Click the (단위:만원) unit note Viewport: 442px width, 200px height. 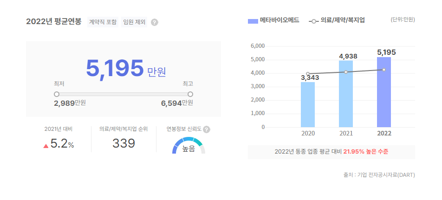403,19
